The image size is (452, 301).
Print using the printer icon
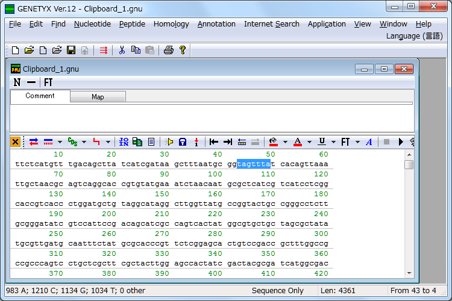coord(169,50)
